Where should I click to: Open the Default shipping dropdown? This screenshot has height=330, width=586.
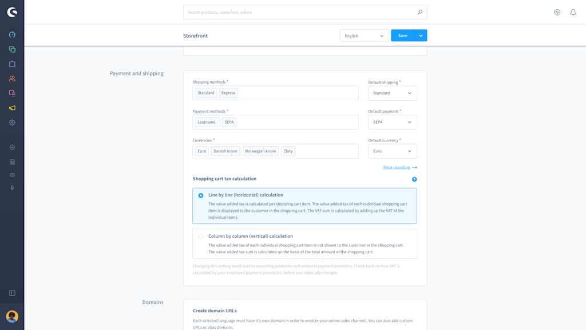[x=392, y=93]
